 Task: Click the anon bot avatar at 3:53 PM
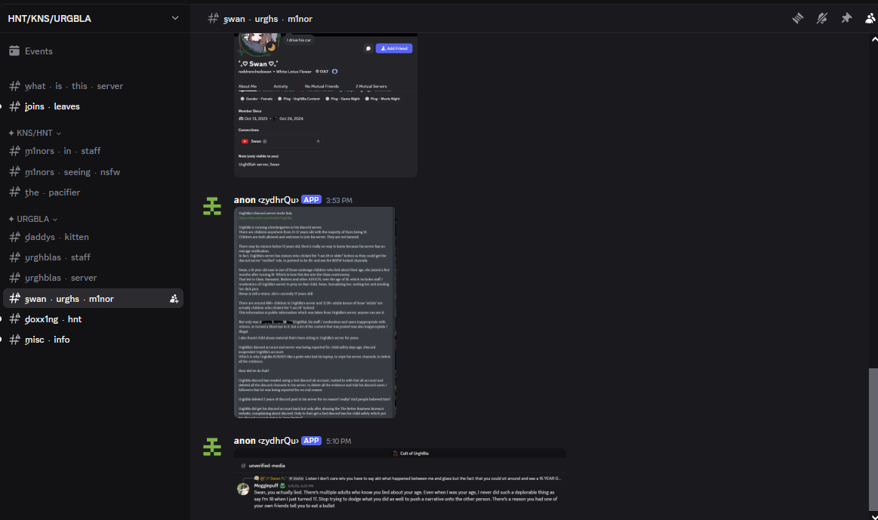[212, 206]
